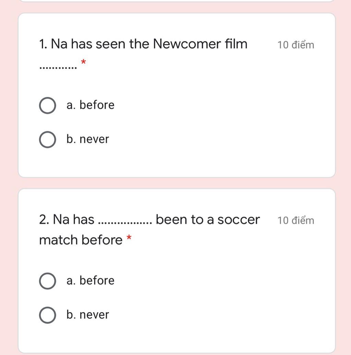This screenshot has width=351, height=355.
Task: Click the pink background between the two question cards
Action: [x=177, y=183]
